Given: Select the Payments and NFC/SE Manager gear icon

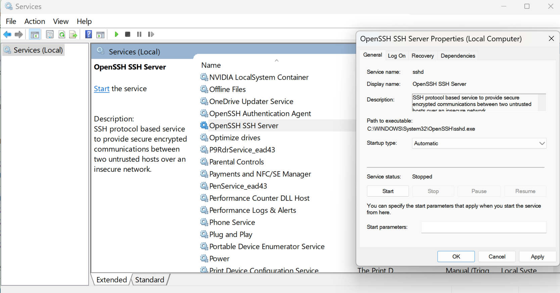Looking at the screenshot, I should click(204, 174).
